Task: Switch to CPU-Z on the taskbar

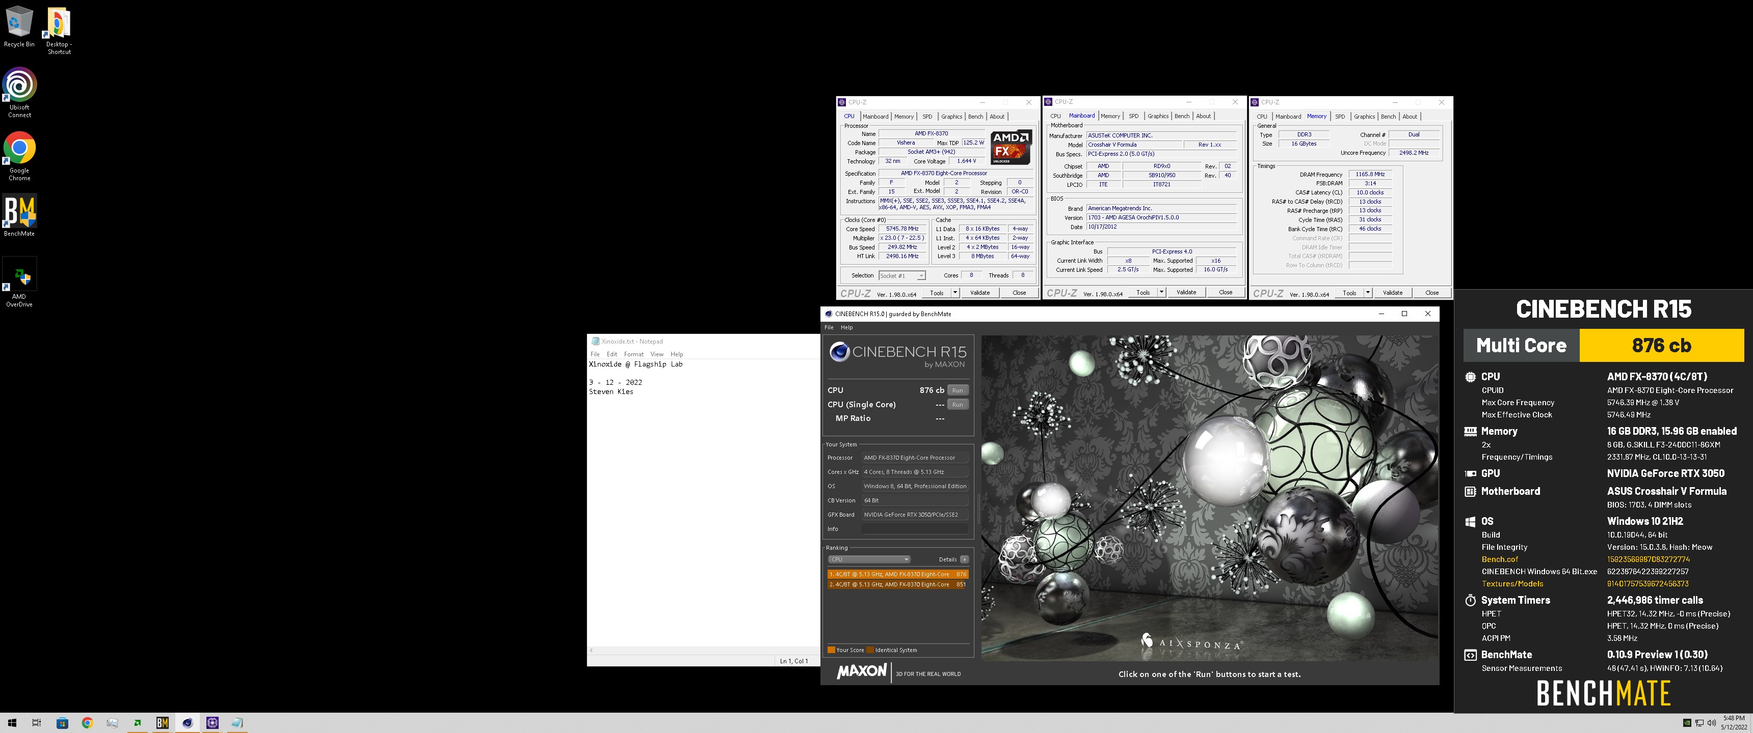Action: tap(213, 723)
